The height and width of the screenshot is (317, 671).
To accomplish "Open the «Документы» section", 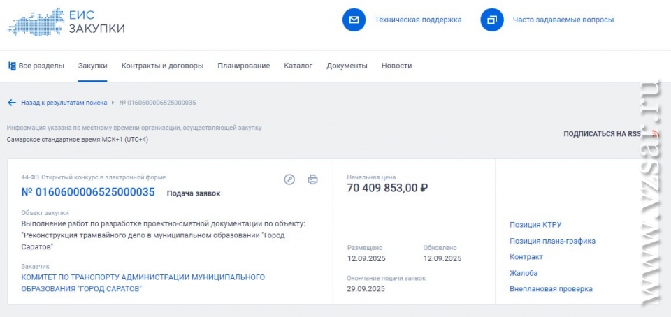I will [347, 66].
